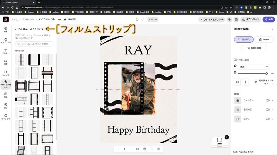
Task: Toggle the add-to-background switch (背景に追加)
Action: coord(235,60)
